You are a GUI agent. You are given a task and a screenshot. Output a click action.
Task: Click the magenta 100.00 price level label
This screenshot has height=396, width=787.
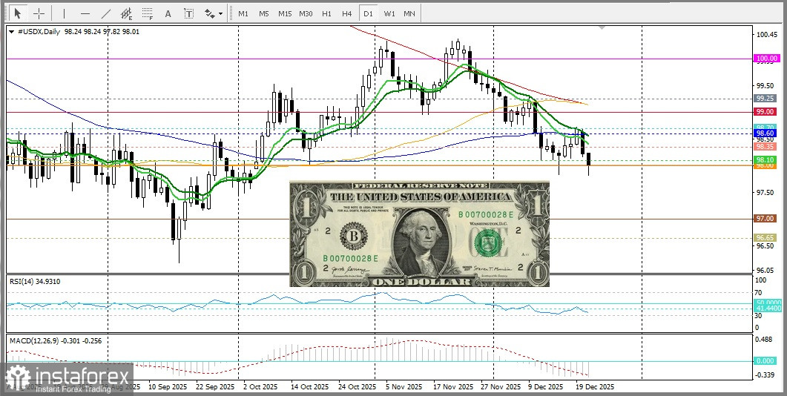pyautogui.click(x=766, y=59)
